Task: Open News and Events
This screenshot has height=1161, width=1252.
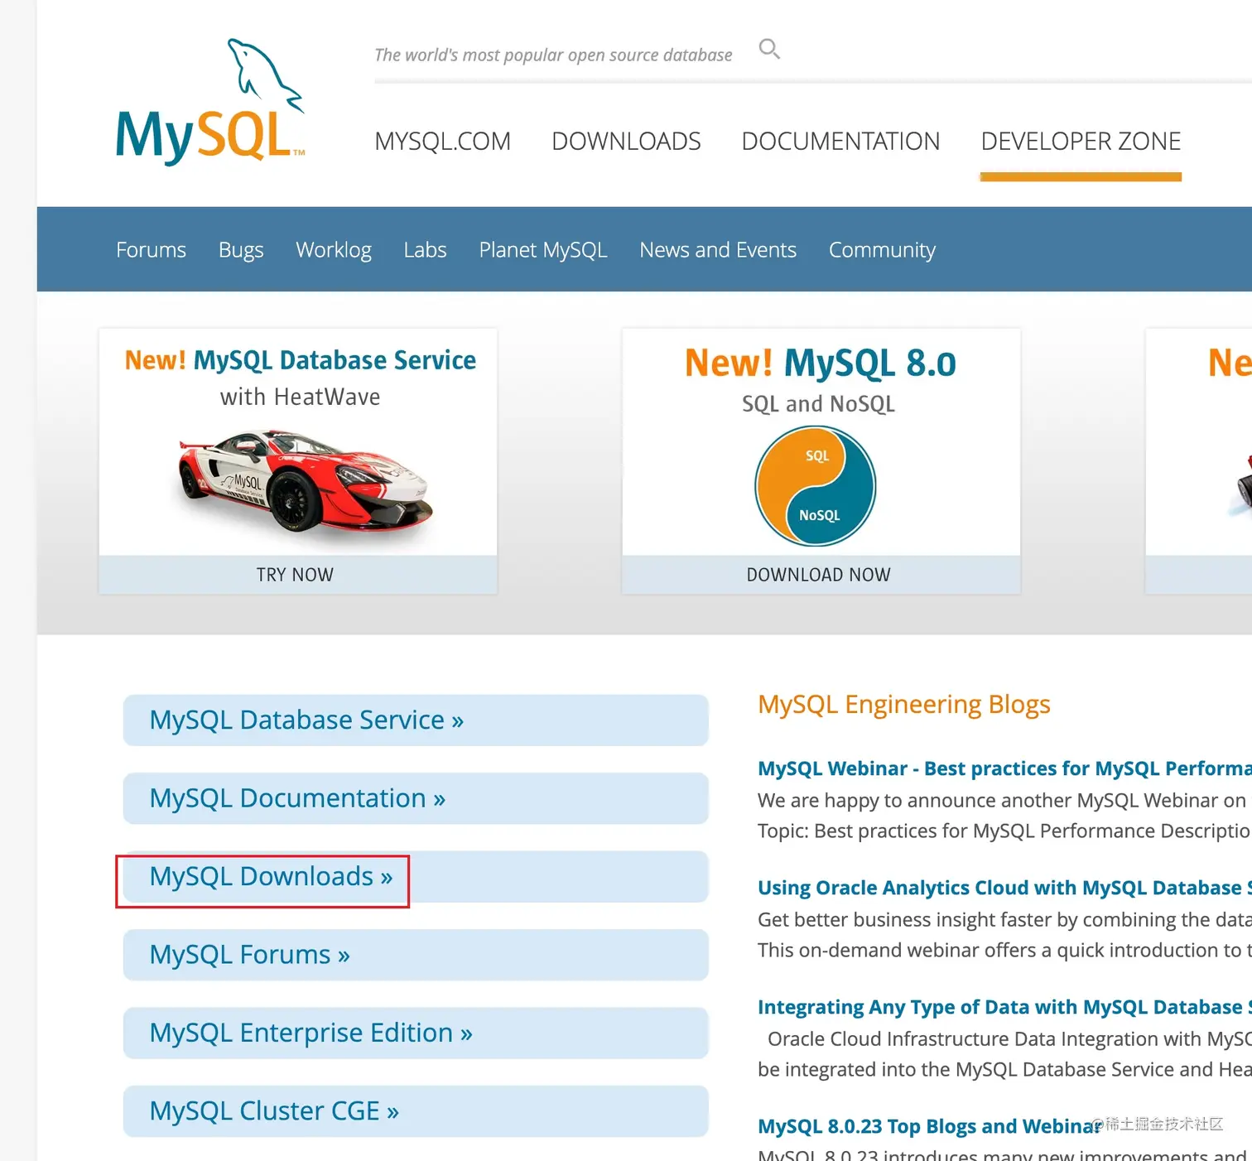Action: tap(718, 249)
